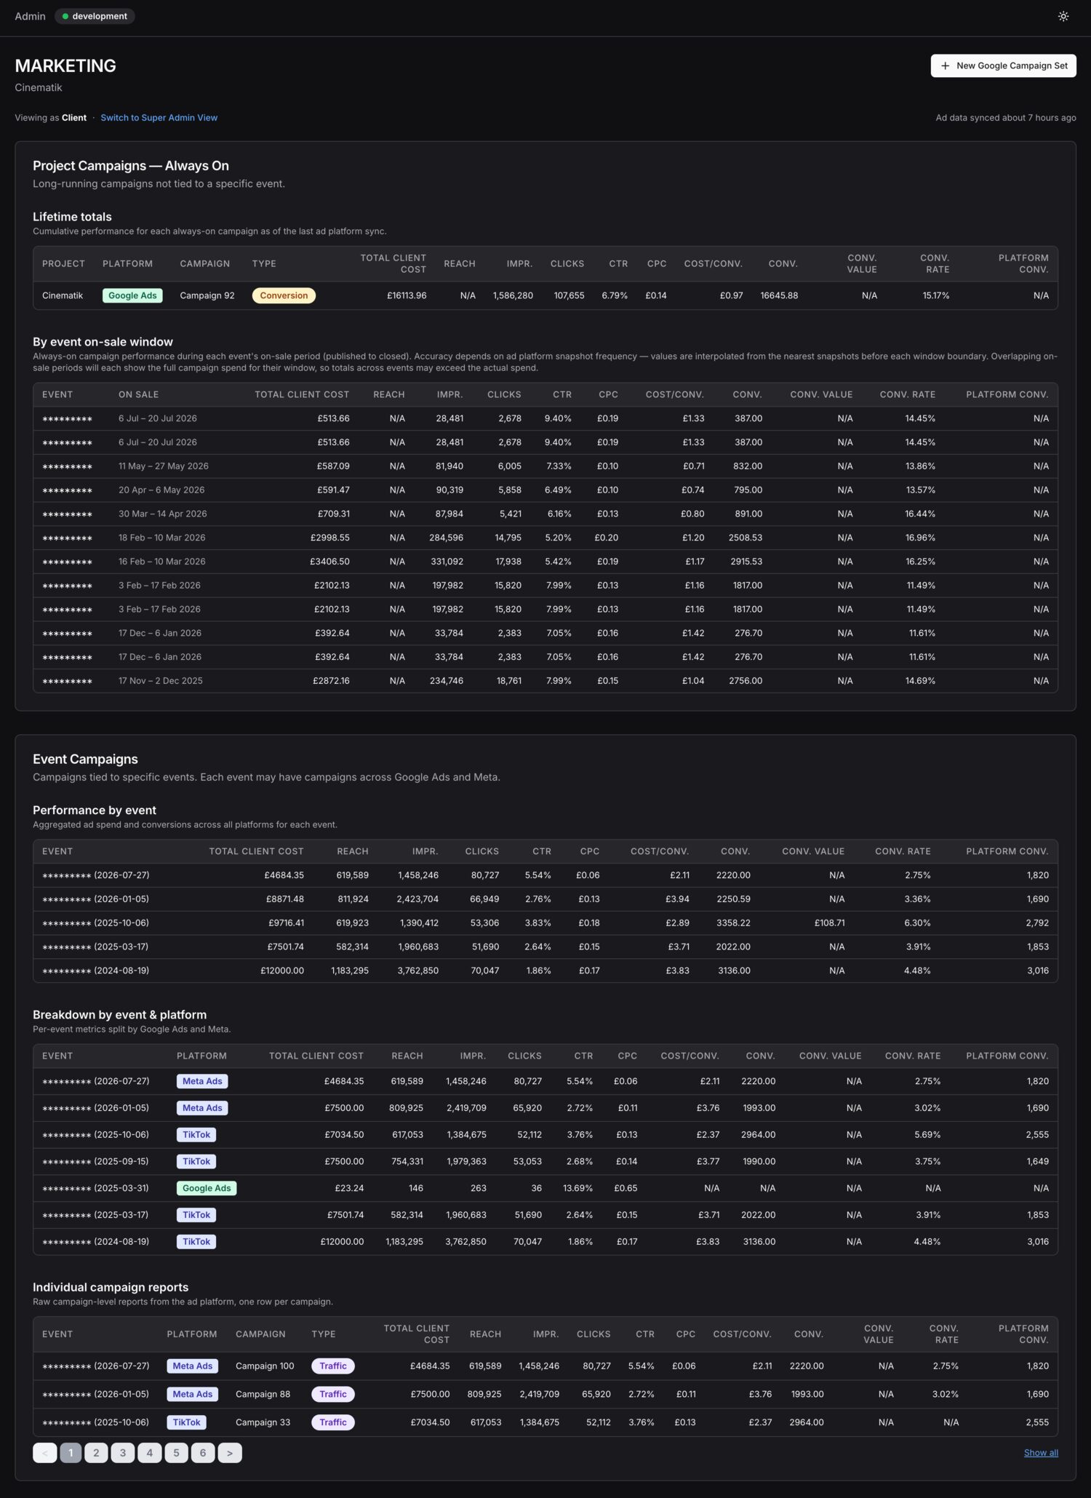Click the Show all link

[x=1041, y=1452]
